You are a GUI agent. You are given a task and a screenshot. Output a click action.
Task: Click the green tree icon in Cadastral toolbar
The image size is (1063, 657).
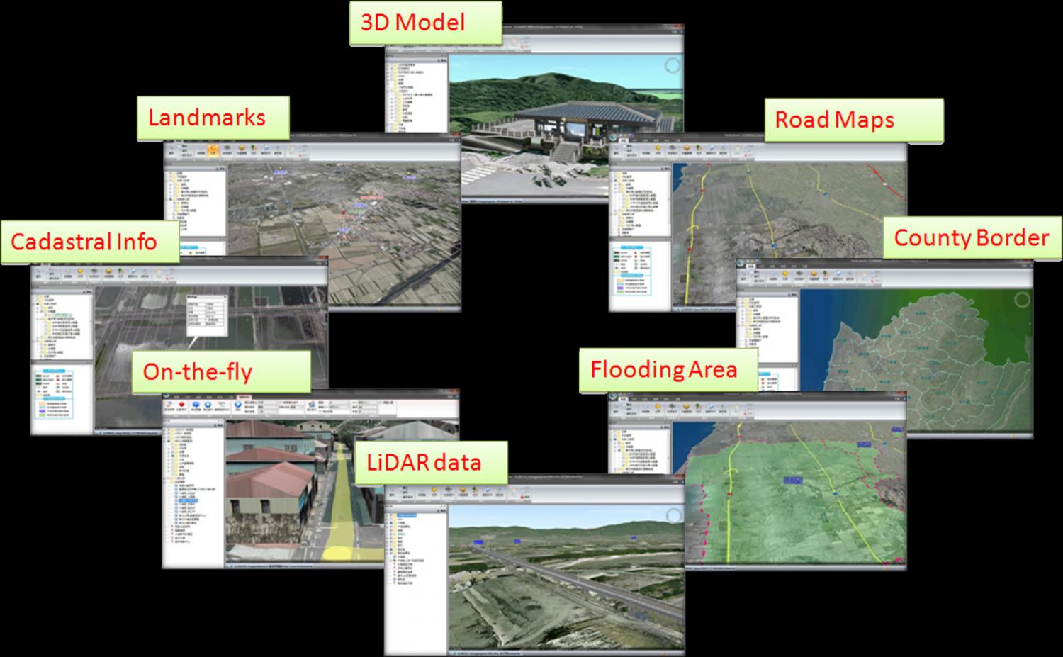coord(120,271)
